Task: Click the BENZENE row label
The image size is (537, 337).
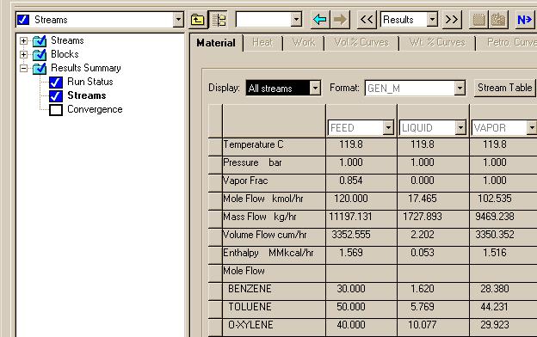Action: tap(250, 289)
